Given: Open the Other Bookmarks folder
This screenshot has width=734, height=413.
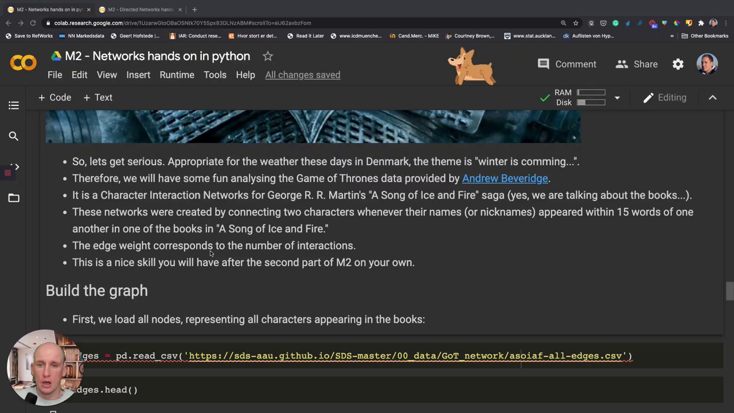Looking at the screenshot, I should (x=704, y=36).
